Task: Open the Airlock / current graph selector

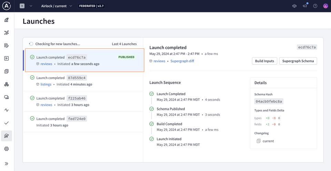Action: (56, 6)
